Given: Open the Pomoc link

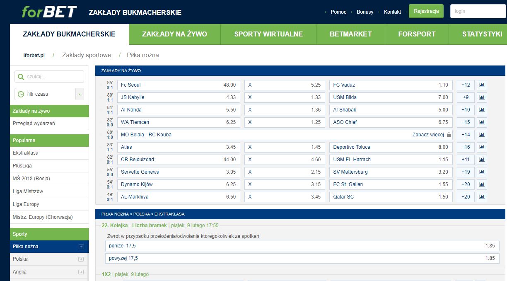Looking at the screenshot, I should pos(338,12).
